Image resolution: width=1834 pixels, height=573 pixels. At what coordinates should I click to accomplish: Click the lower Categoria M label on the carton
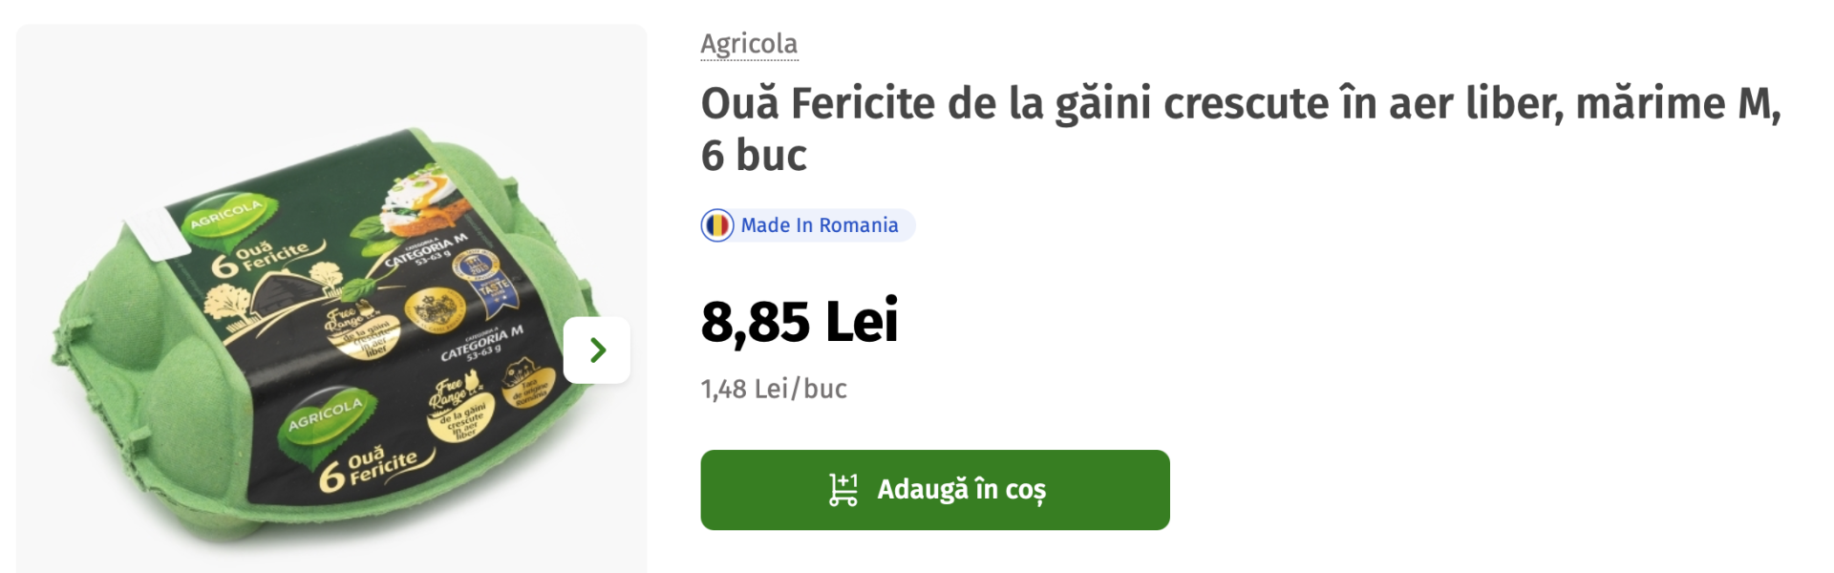click(x=481, y=343)
